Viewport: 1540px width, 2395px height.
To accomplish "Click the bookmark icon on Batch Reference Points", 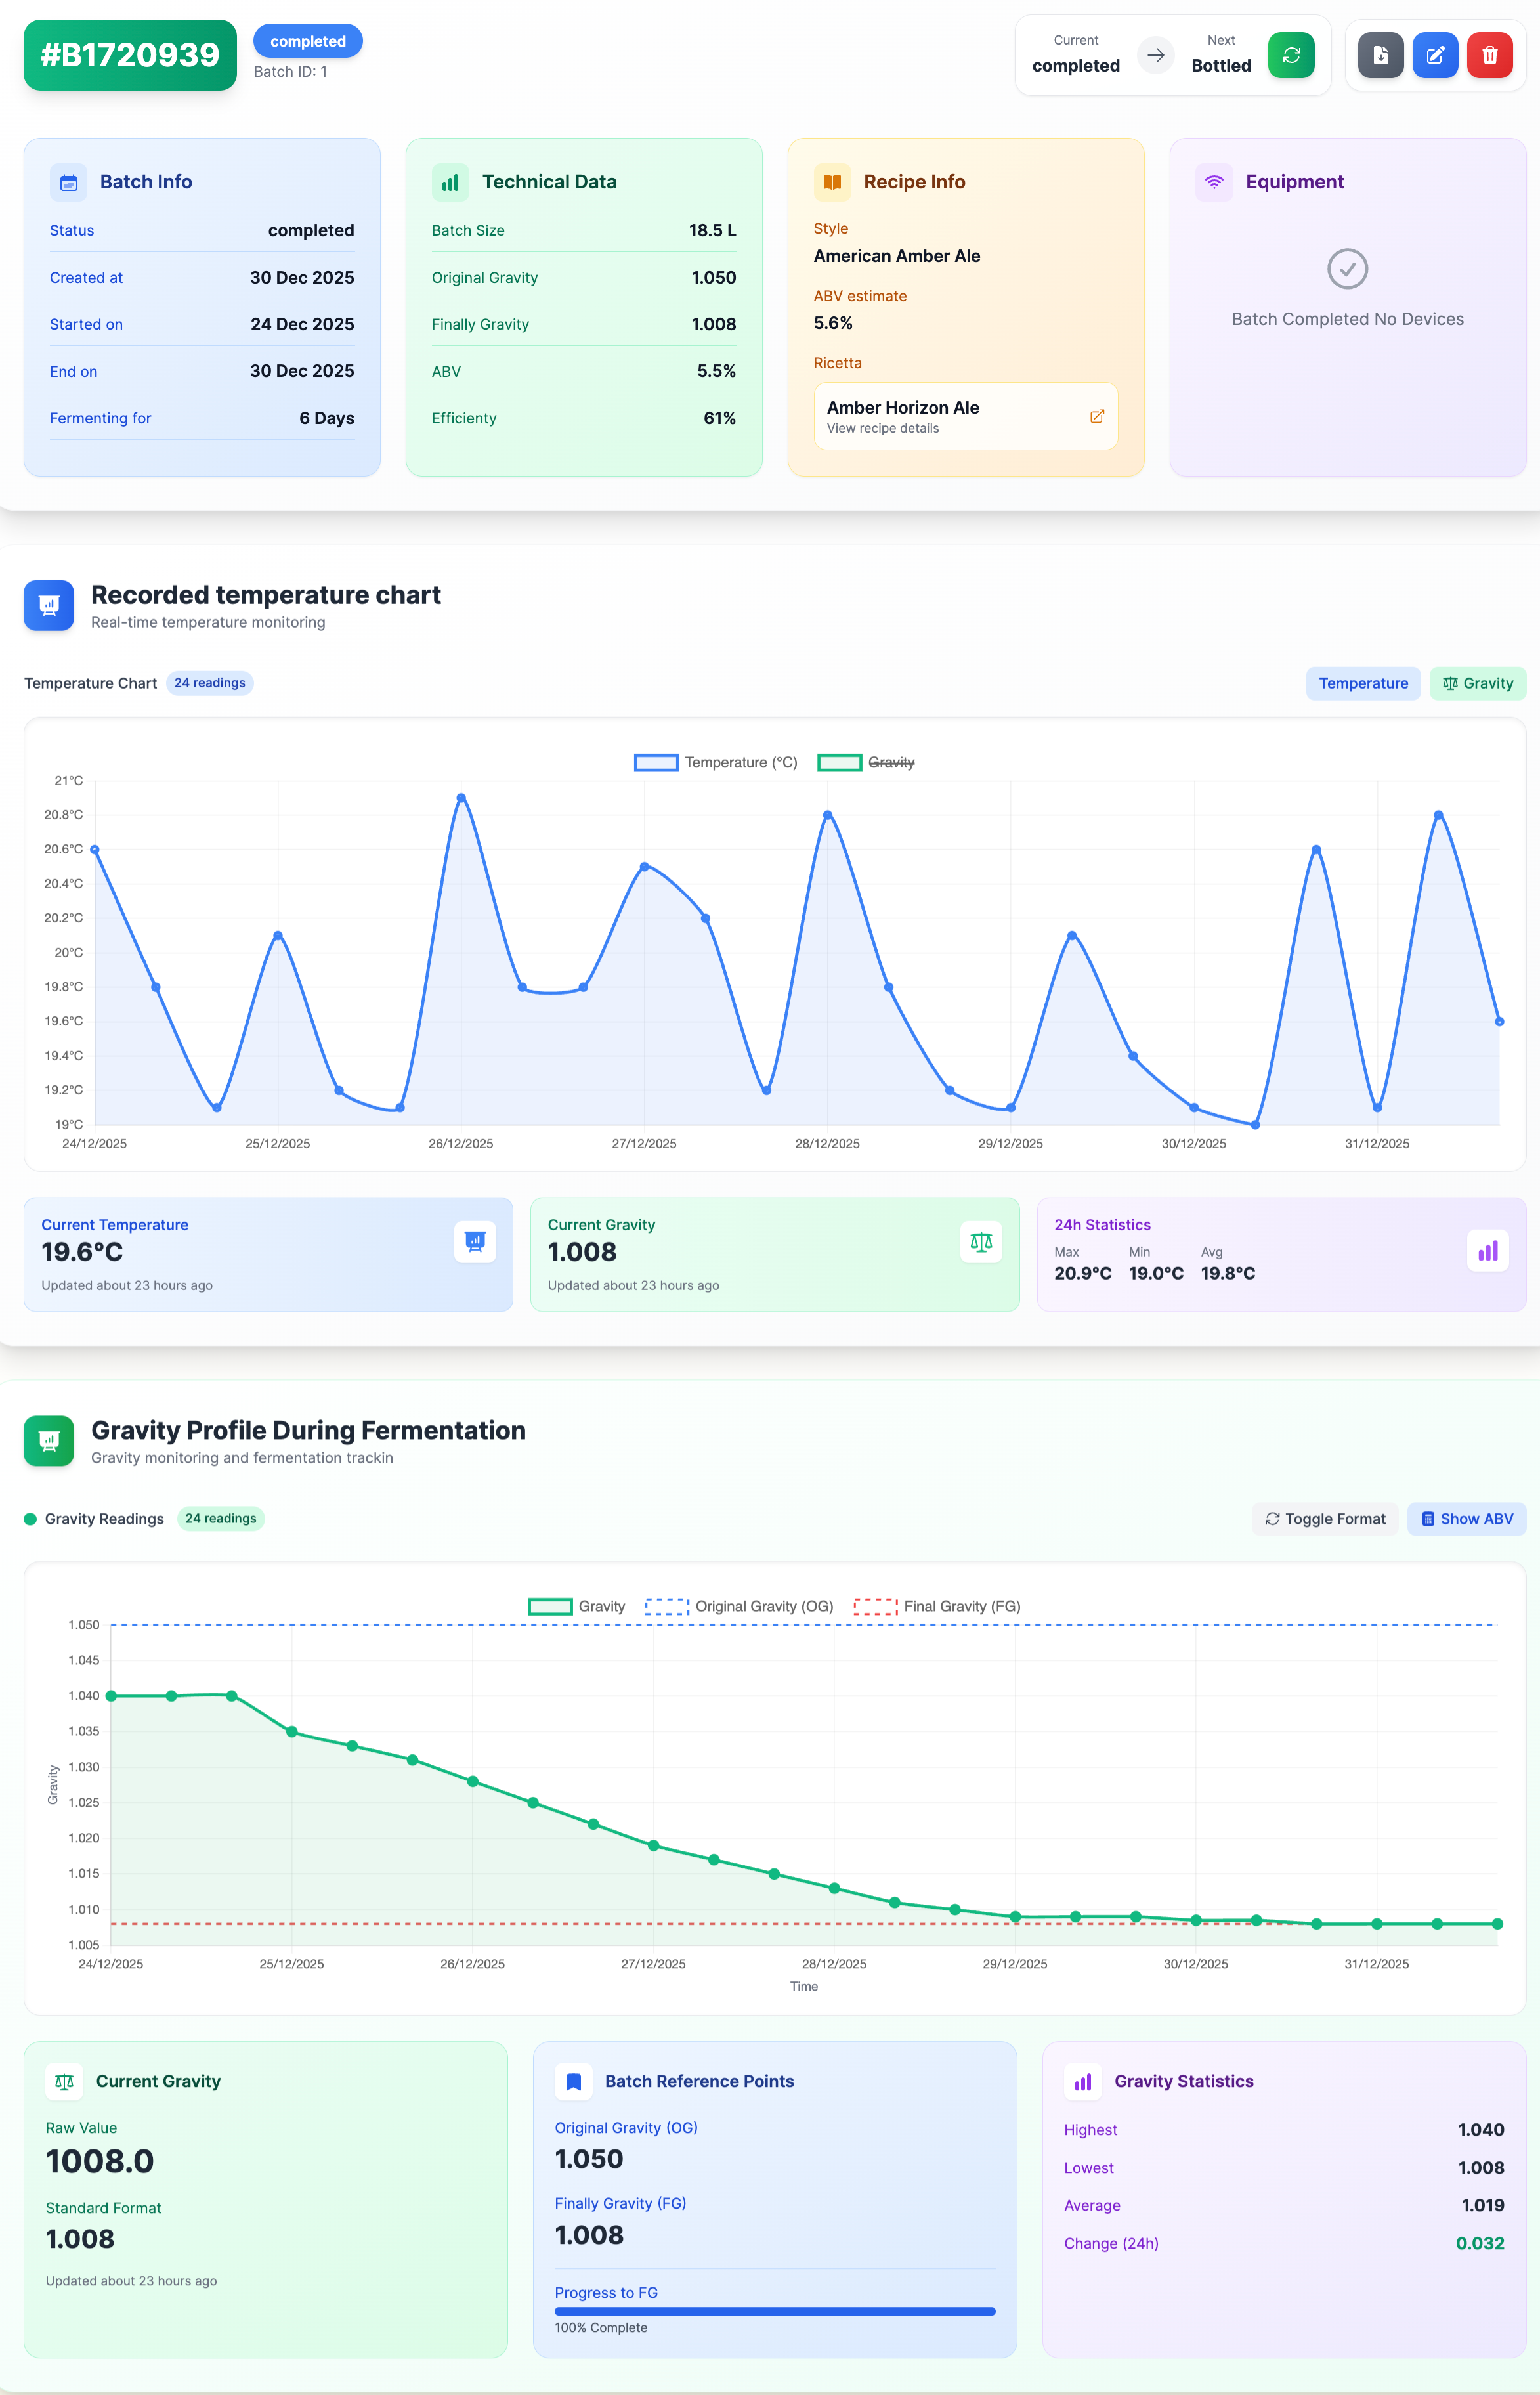I will (x=573, y=2081).
